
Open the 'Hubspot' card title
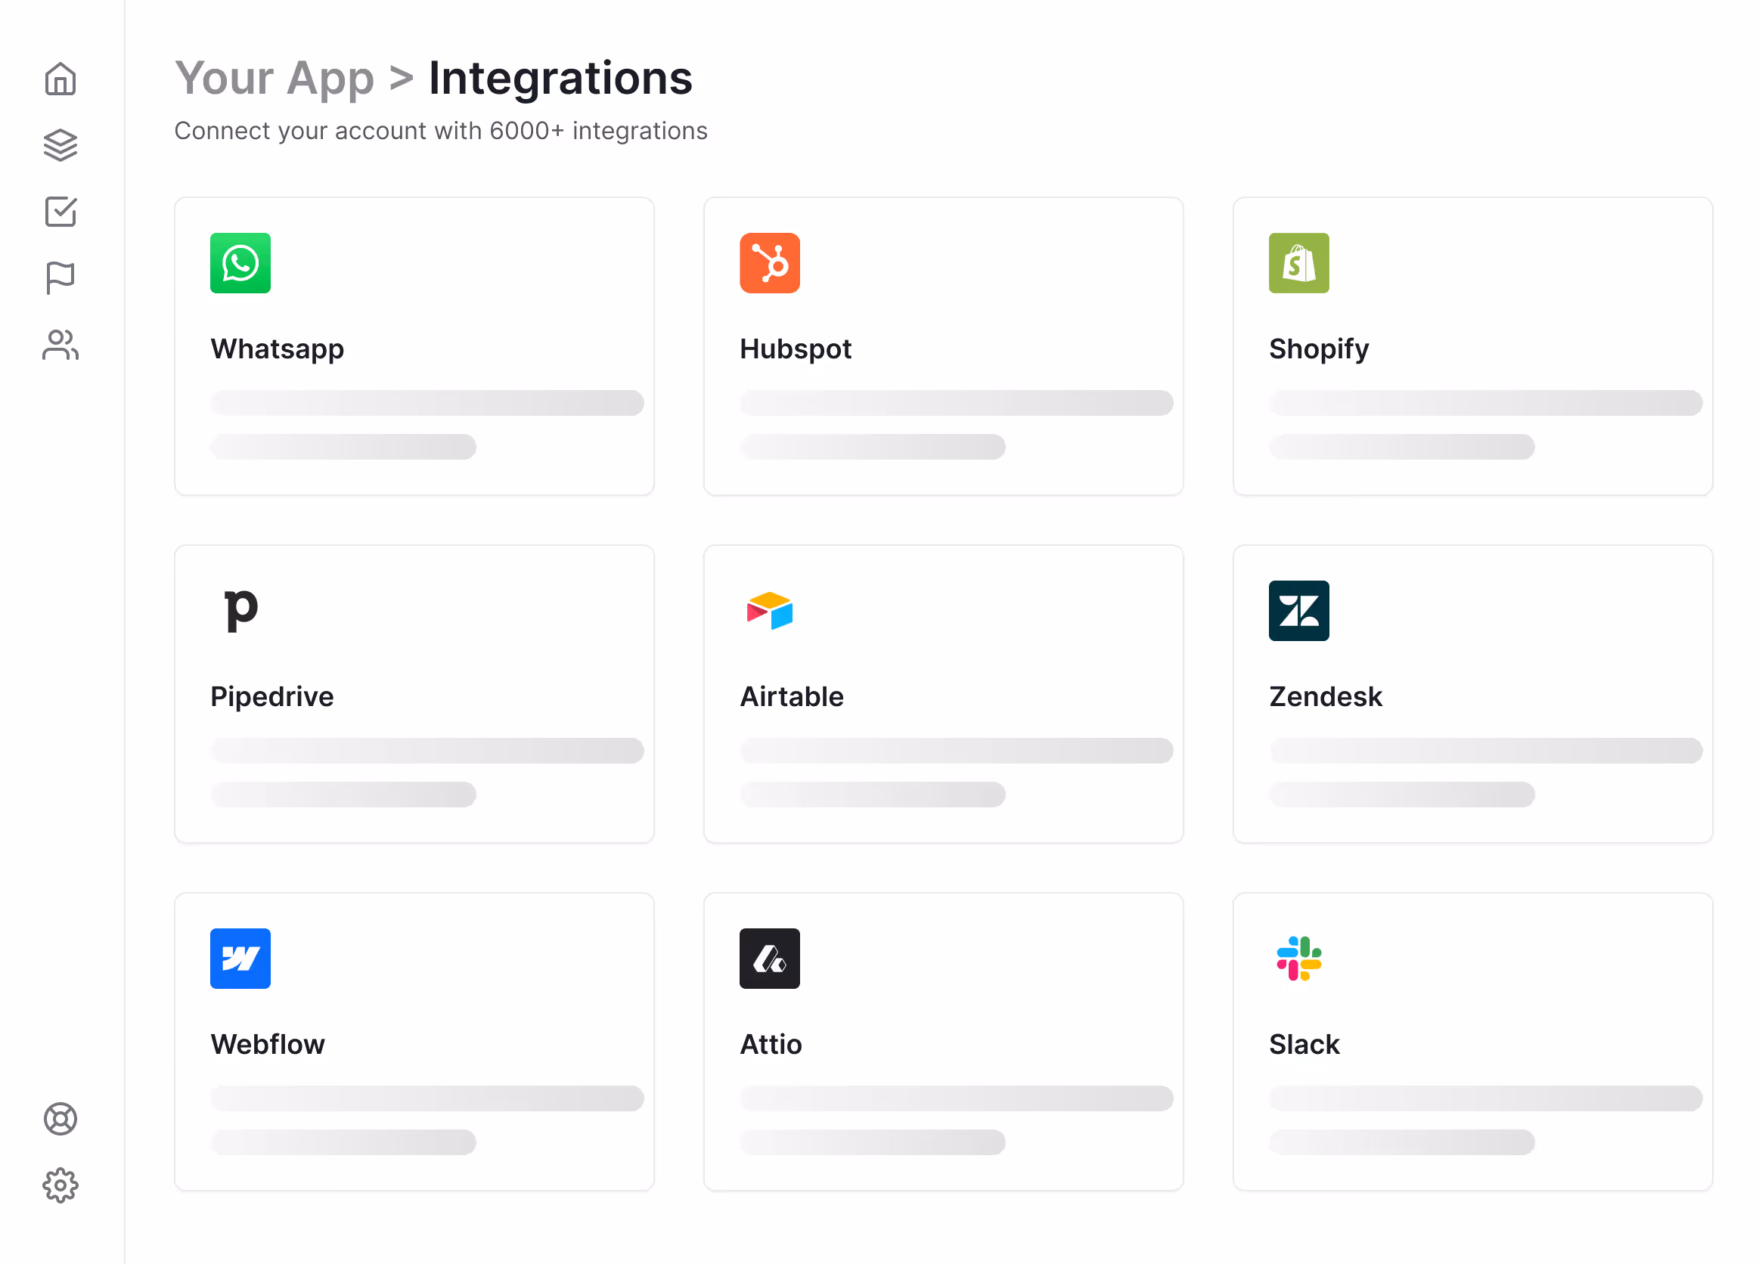pos(796,349)
